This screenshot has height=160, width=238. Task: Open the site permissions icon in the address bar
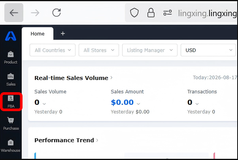click(167, 13)
